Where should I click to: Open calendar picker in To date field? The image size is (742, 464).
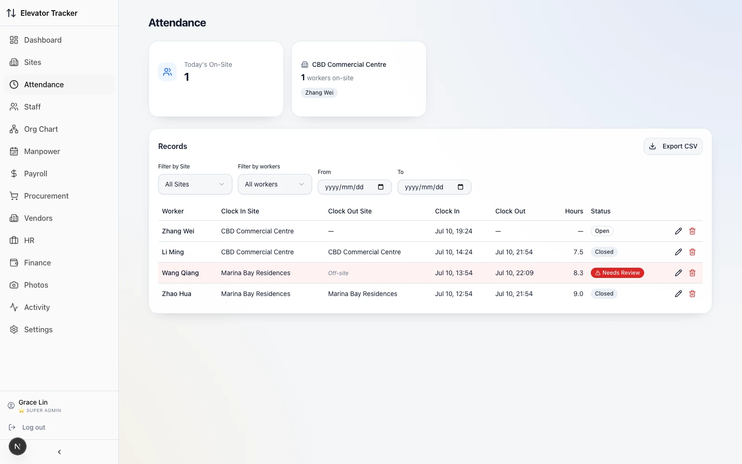click(461, 187)
